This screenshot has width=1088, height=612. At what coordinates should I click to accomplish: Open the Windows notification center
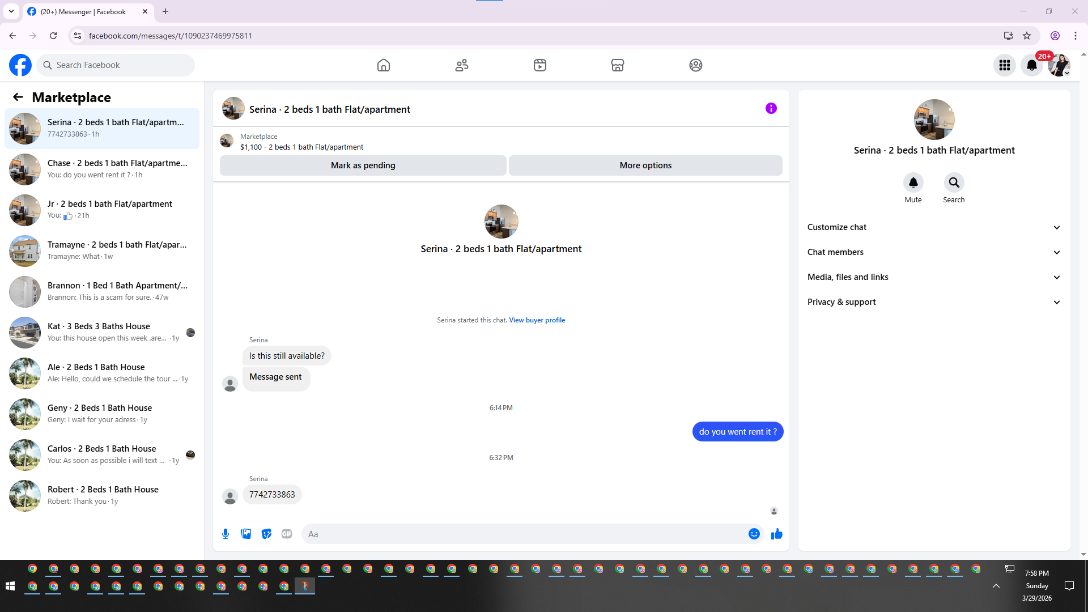(1069, 586)
